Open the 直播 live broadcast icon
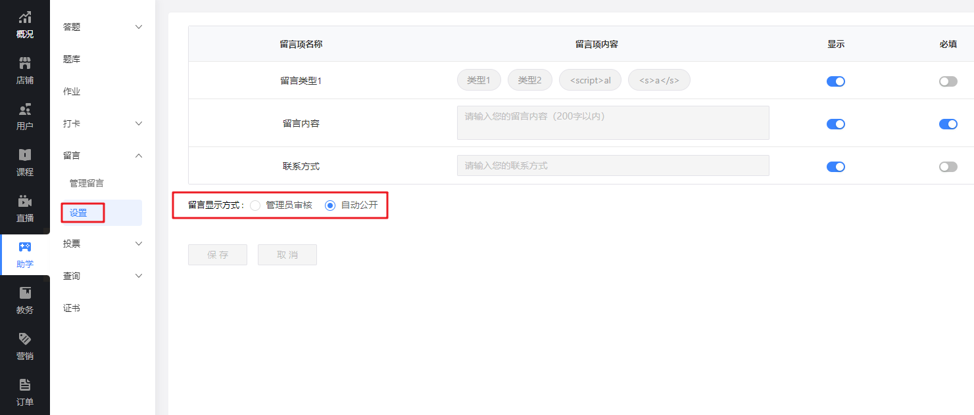The width and height of the screenshot is (974, 415). (x=25, y=202)
